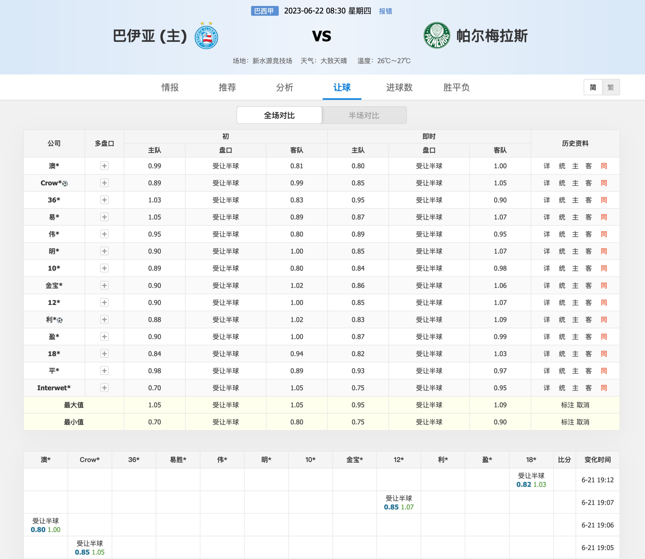Switch to Traditional Chinese 繁

(611, 87)
